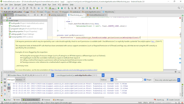Image resolution: width=184 pixels, height=104 pixels.
Task: Click the logcat search input field
Action: (x=129, y=80)
